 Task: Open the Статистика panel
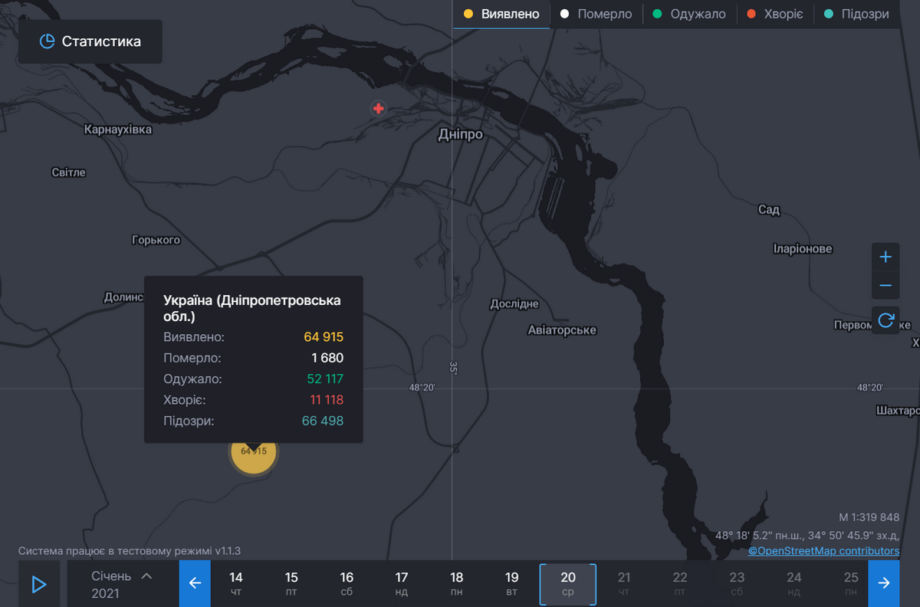[90, 41]
